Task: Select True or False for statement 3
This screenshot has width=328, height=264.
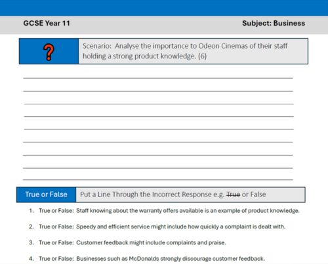Action: click(x=56, y=242)
